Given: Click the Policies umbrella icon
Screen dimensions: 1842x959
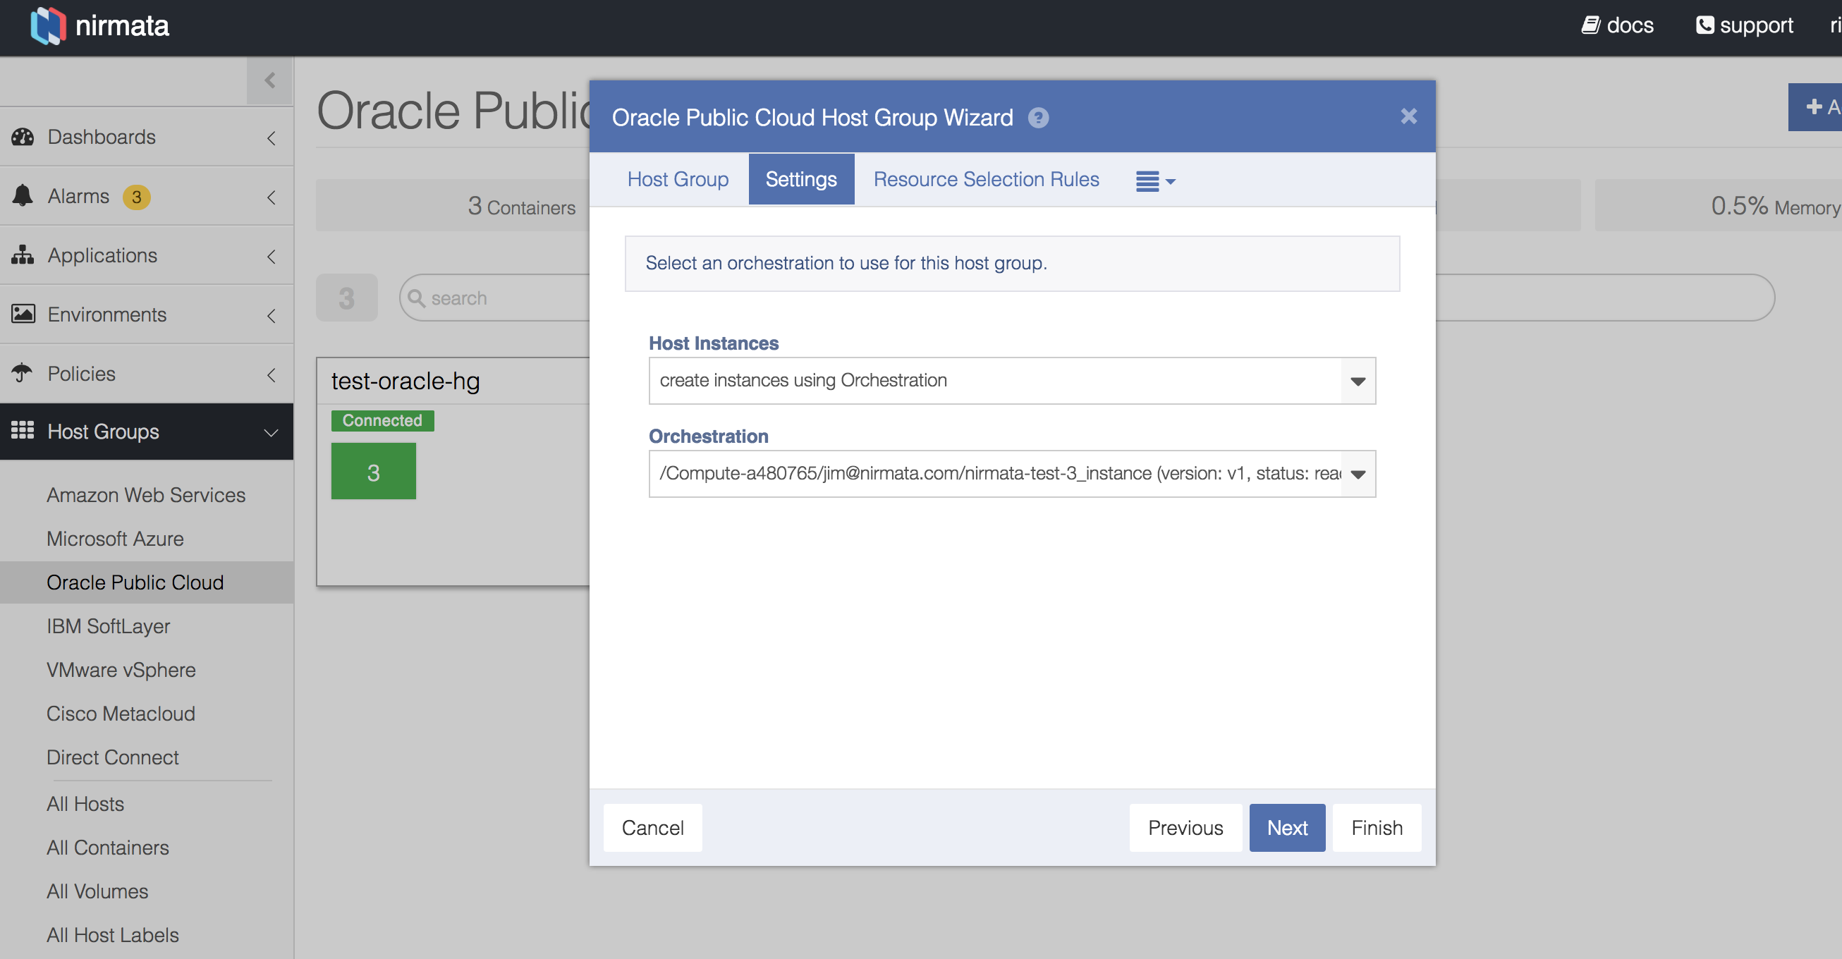Looking at the screenshot, I should click(23, 372).
